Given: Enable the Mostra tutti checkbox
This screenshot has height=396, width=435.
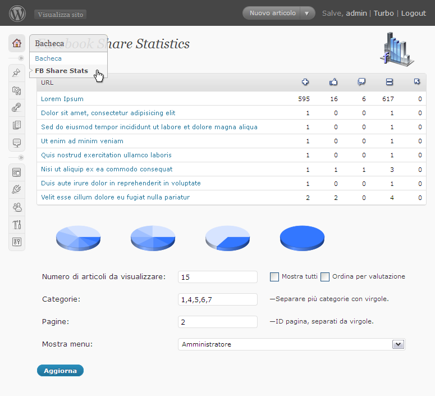Looking at the screenshot, I should 274,276.
